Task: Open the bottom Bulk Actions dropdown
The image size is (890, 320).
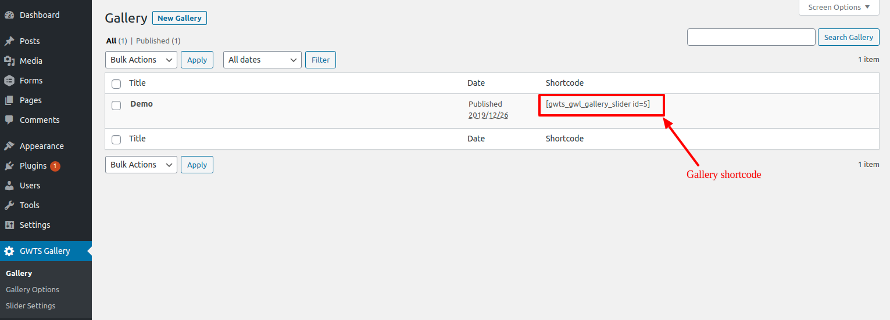Action: point(141,165)
